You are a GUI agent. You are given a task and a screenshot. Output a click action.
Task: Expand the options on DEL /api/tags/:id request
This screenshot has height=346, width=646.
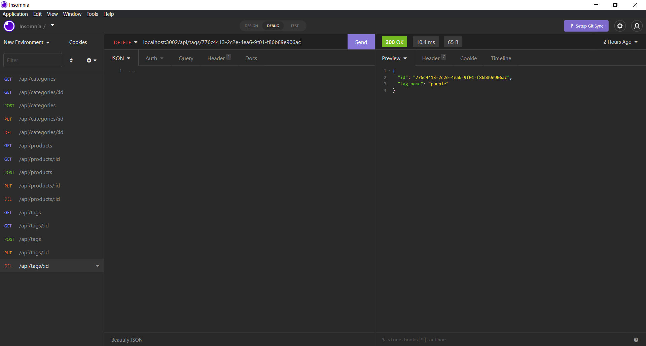[x=98, y=266]
